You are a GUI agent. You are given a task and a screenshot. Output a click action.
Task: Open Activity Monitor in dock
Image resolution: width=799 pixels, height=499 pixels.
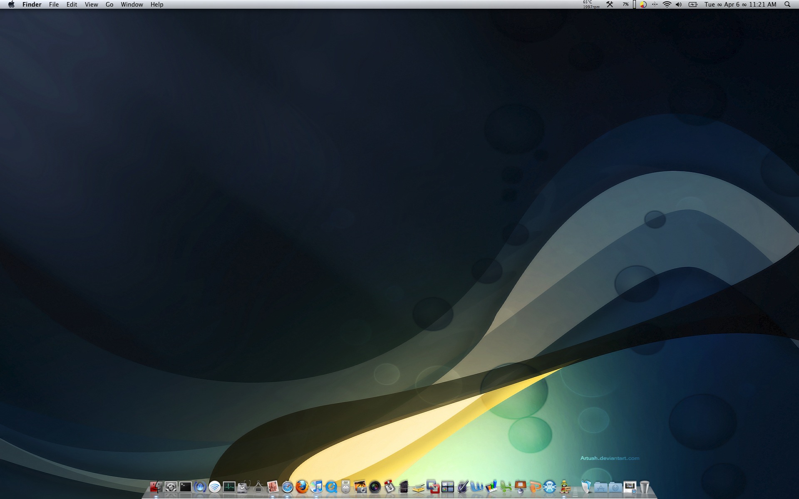coord(229,487)
